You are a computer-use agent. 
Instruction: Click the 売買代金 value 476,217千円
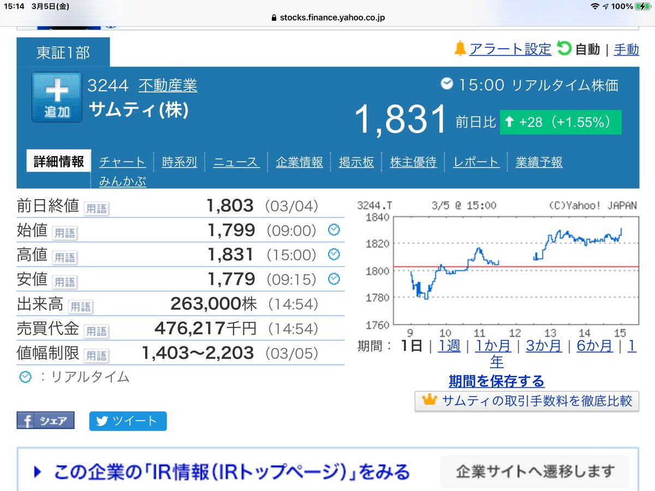(205, 328)
